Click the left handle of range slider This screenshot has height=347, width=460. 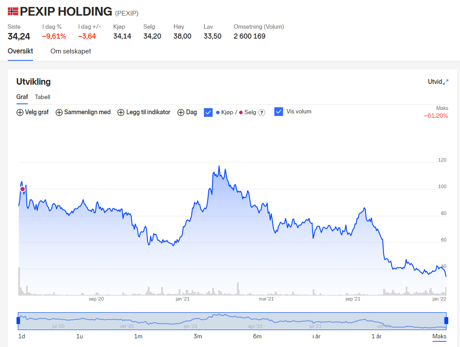click(18, 321)
